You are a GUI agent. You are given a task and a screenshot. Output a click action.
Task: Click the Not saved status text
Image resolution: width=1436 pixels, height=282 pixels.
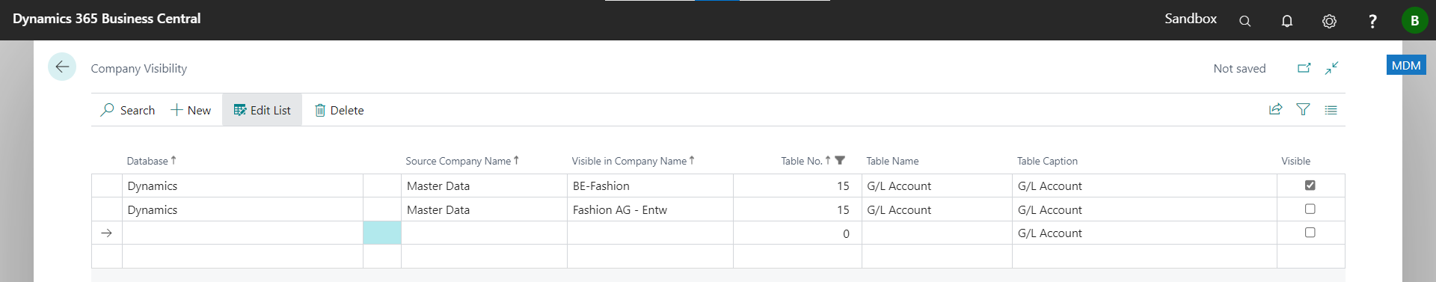1239,69
